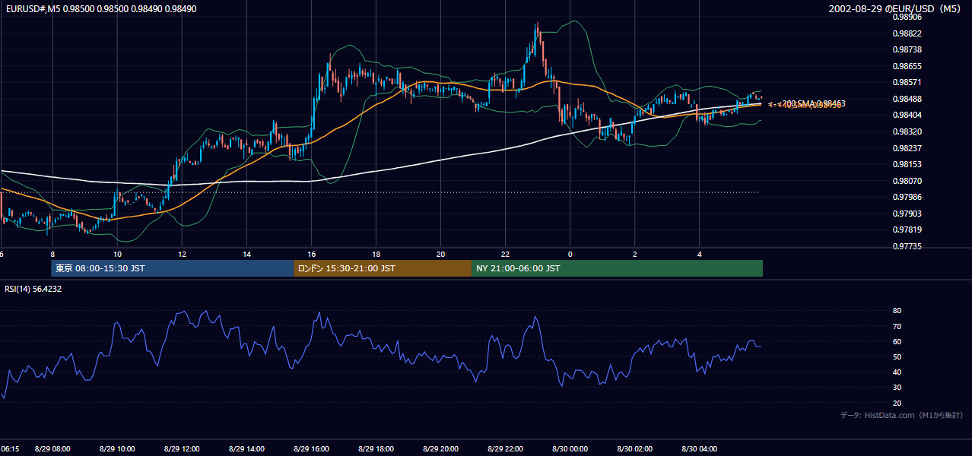Click hour label 14 under the price chart
Image resolution: width=972 pixels, height=456 pixels.
tap(246, 254)
